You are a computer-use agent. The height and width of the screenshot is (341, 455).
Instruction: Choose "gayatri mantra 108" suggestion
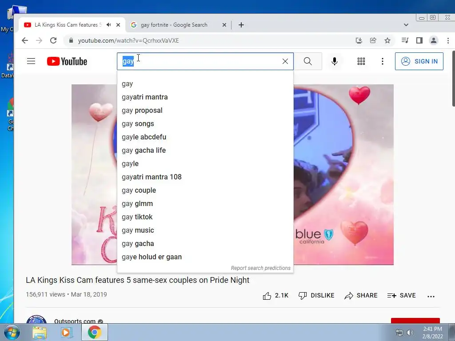click(x=205, y=177)
